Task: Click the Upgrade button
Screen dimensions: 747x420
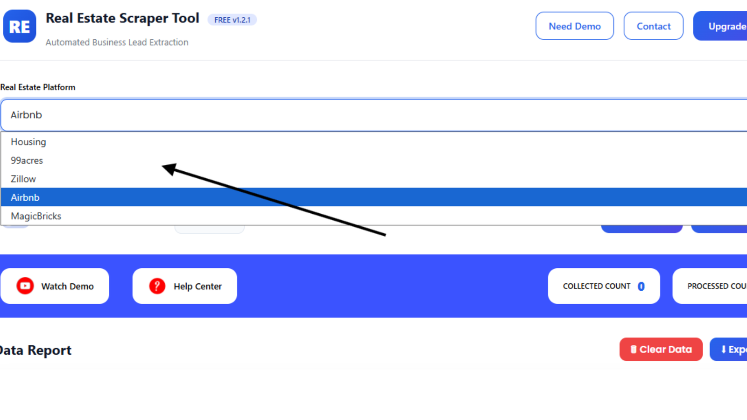Action: pos(720,26)
